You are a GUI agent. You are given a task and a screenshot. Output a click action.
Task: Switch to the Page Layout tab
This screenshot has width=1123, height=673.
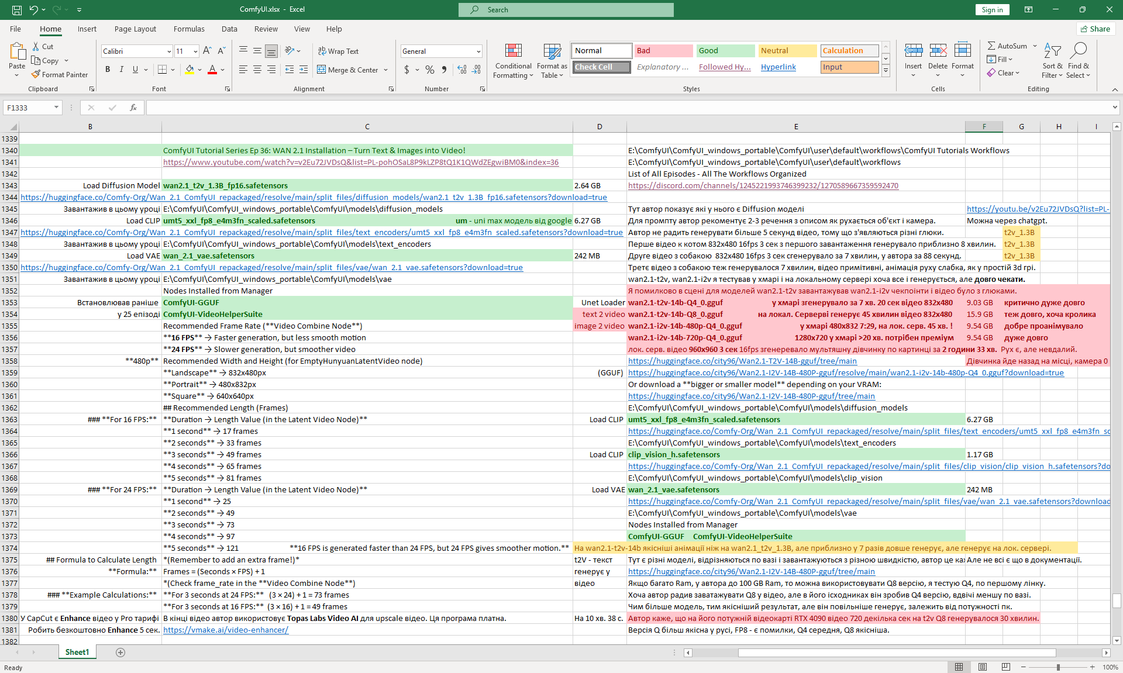click(x=135, y=29)
